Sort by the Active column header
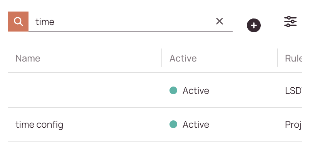 click(183, 58)
